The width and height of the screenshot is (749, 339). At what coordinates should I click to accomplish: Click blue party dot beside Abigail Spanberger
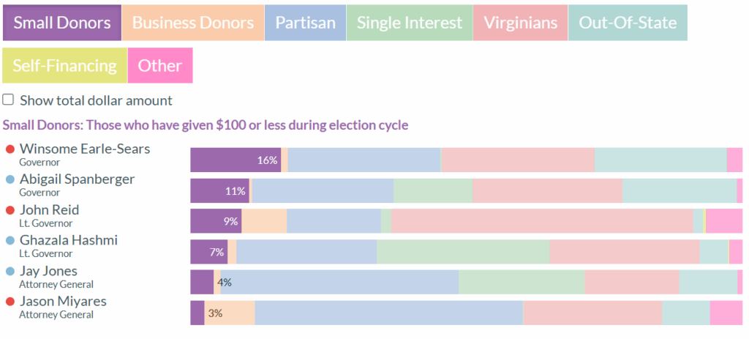(10, 179)
